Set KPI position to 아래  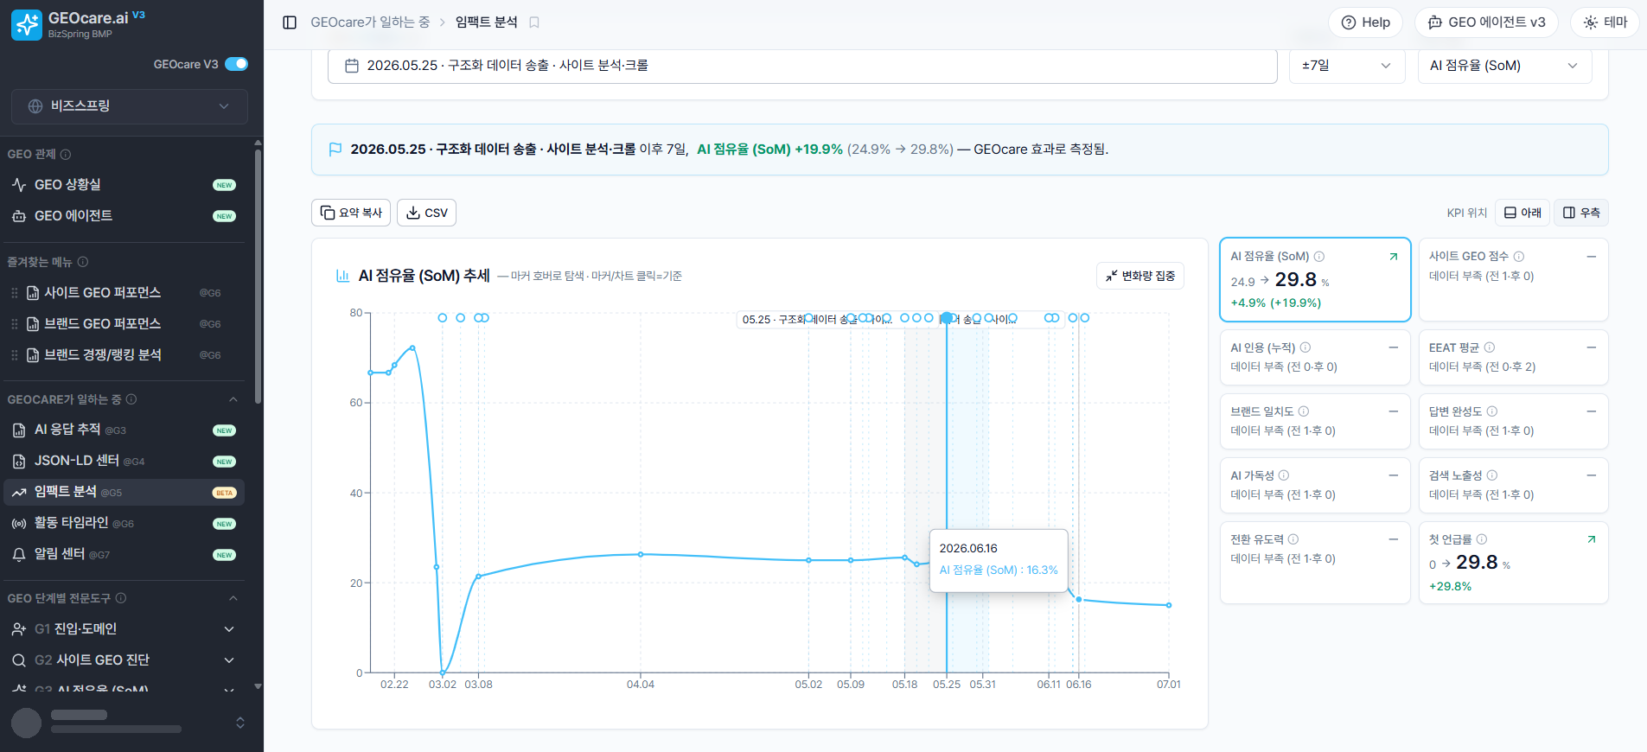click(x=1523, y=213)
